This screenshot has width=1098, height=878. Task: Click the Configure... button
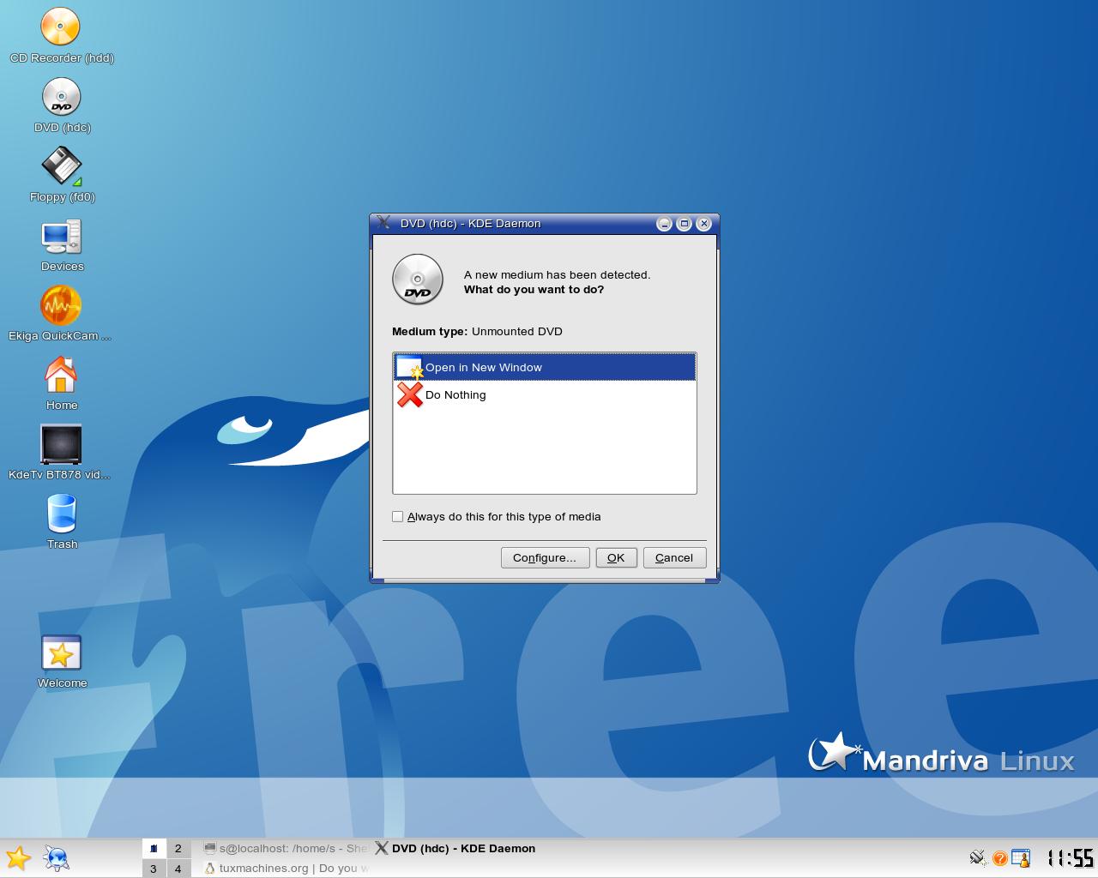tap(545, 557)
